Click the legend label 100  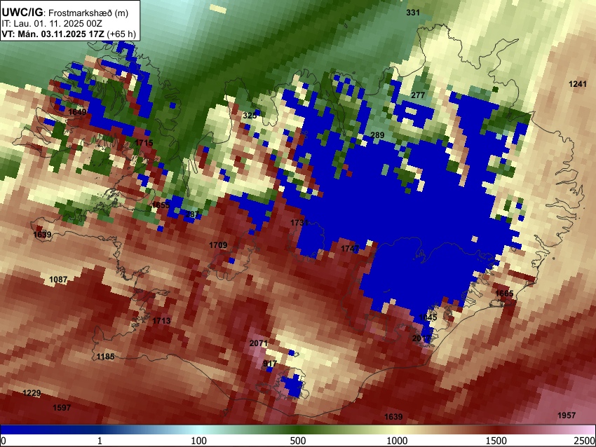(x=198, y=441)
